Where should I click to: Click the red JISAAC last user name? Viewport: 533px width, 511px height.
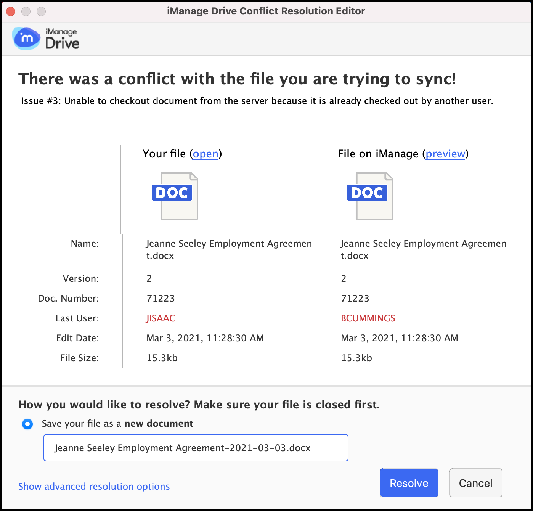click(x=161, y=318)
